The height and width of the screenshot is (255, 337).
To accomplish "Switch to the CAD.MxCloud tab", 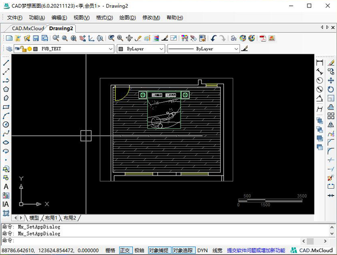I will (28, 28).
